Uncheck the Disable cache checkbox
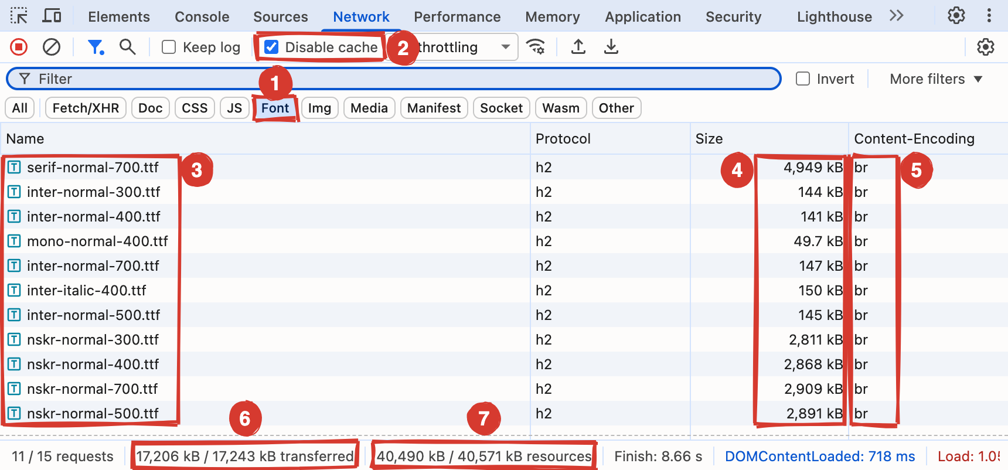The width and height of the screenshot is (1008, 470). 271,47
